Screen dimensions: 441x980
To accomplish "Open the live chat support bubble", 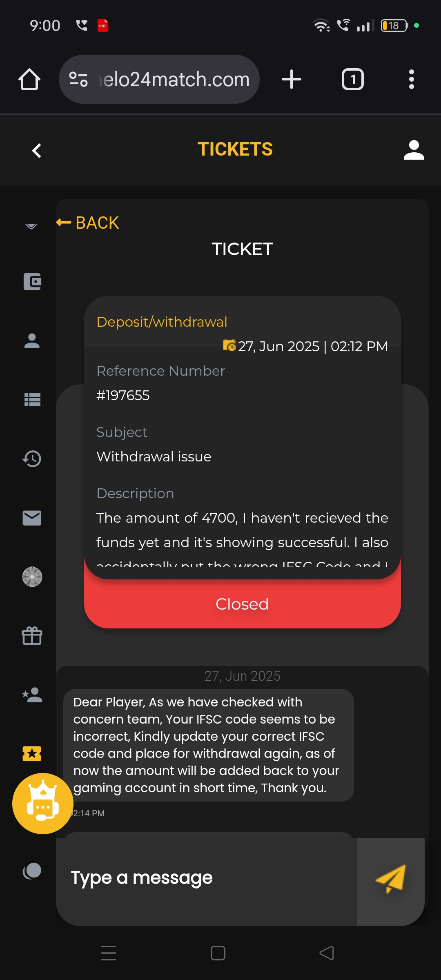I will tap(42, 803).
